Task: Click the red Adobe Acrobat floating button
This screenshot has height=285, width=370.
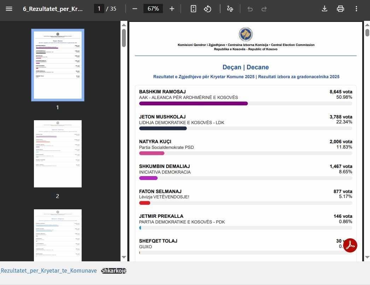Action: pos(350,245)
